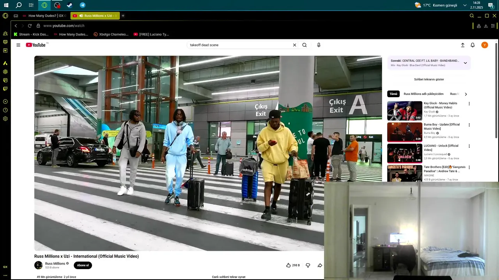499x280 pixels.
Task: Click 'Sohbet tekrarını göster'
Action: (x=429, y=79)
